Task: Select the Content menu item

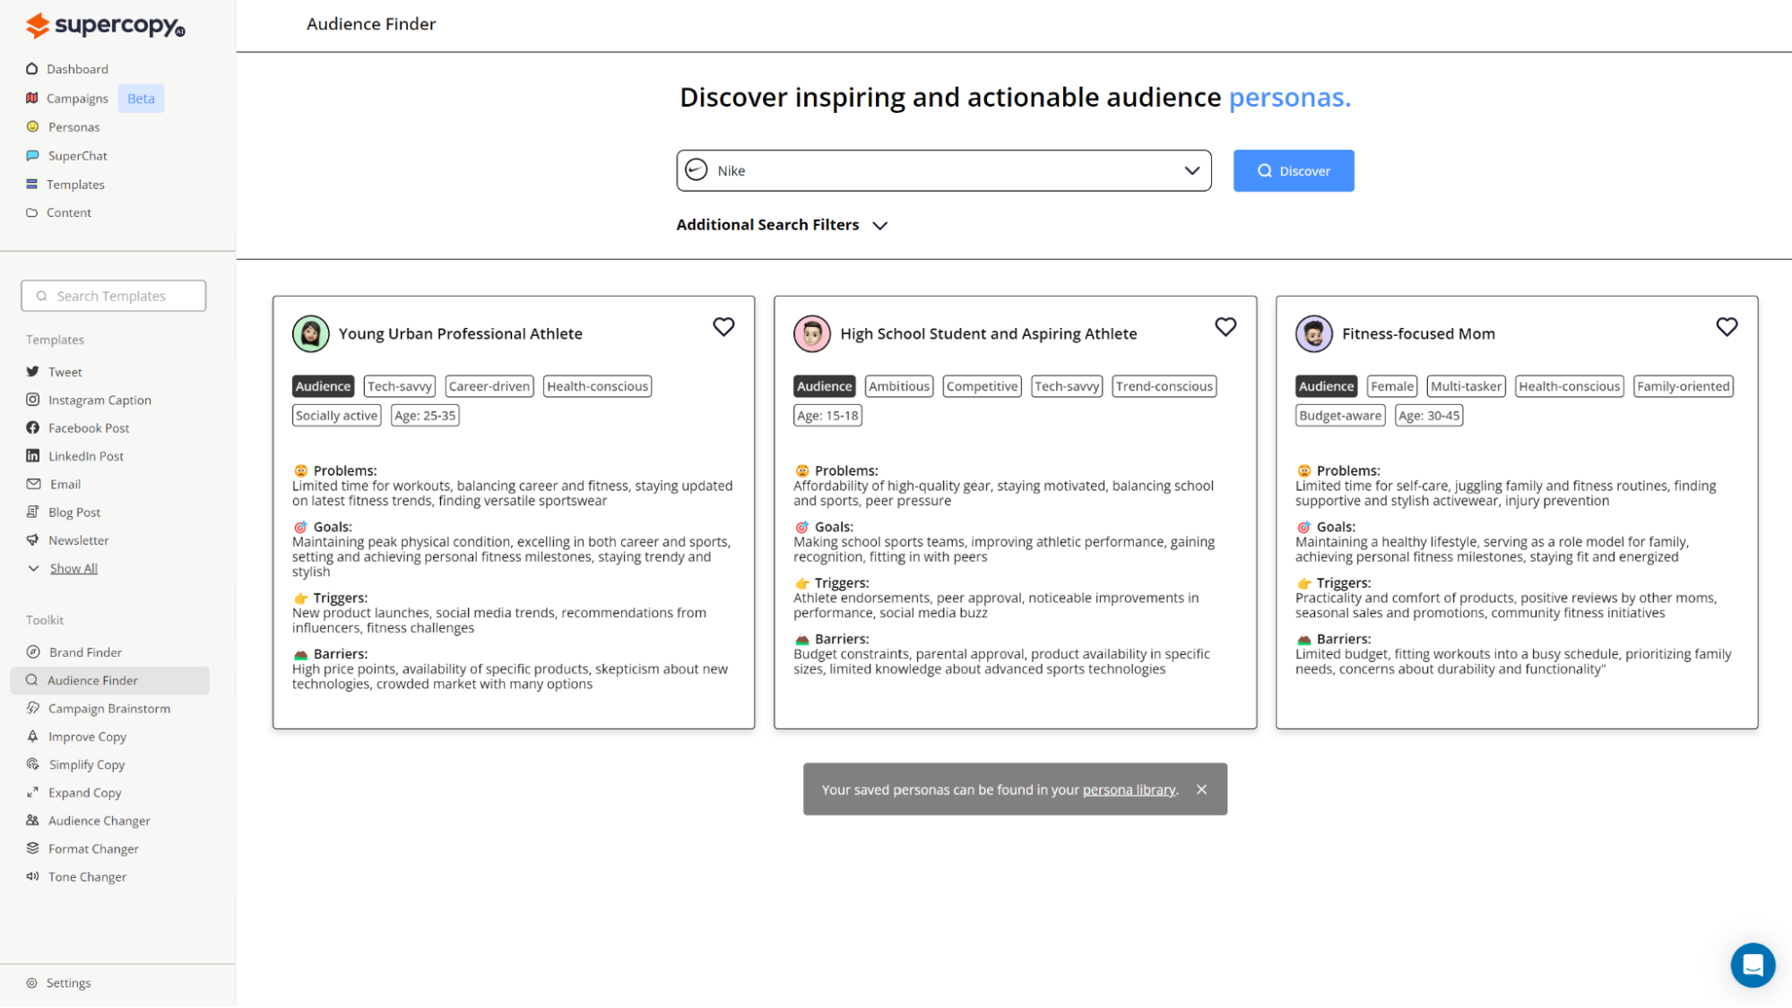Action: (x=70, y=213)
